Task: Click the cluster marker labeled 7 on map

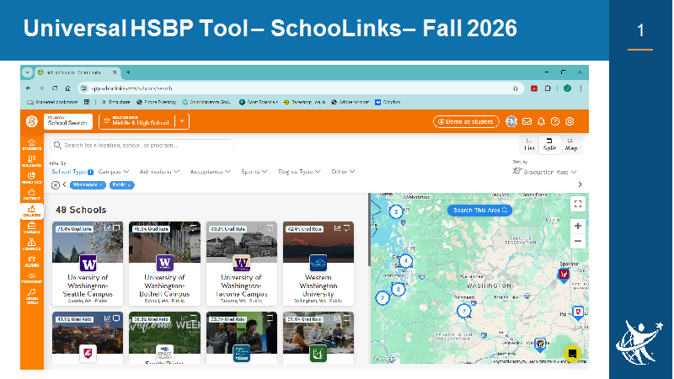Action: [464, 311]
